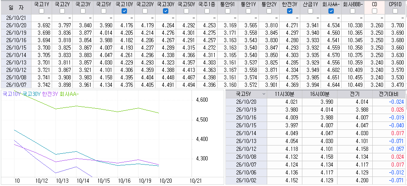Enable the 국고1Y column checkbox
Screen dimensions: 407x186
pos(41,11)
